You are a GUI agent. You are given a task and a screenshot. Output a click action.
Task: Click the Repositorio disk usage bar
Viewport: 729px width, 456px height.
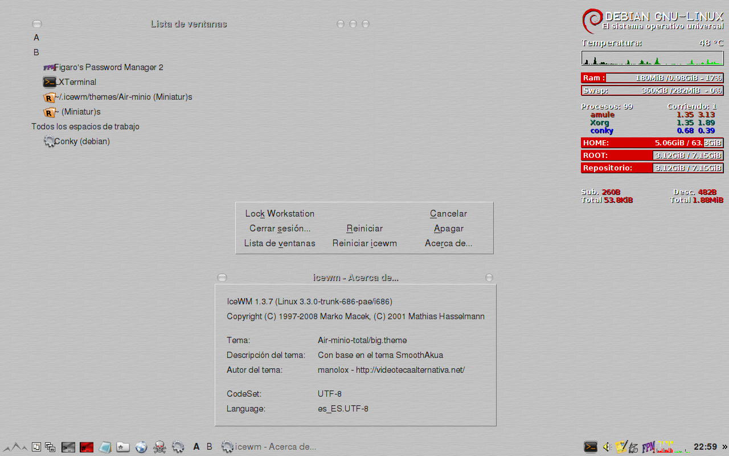tap(652, 168)
